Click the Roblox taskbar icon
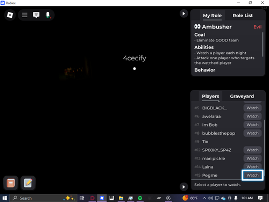Viewport: 269px width, 202px height. (x=102, y=198)
